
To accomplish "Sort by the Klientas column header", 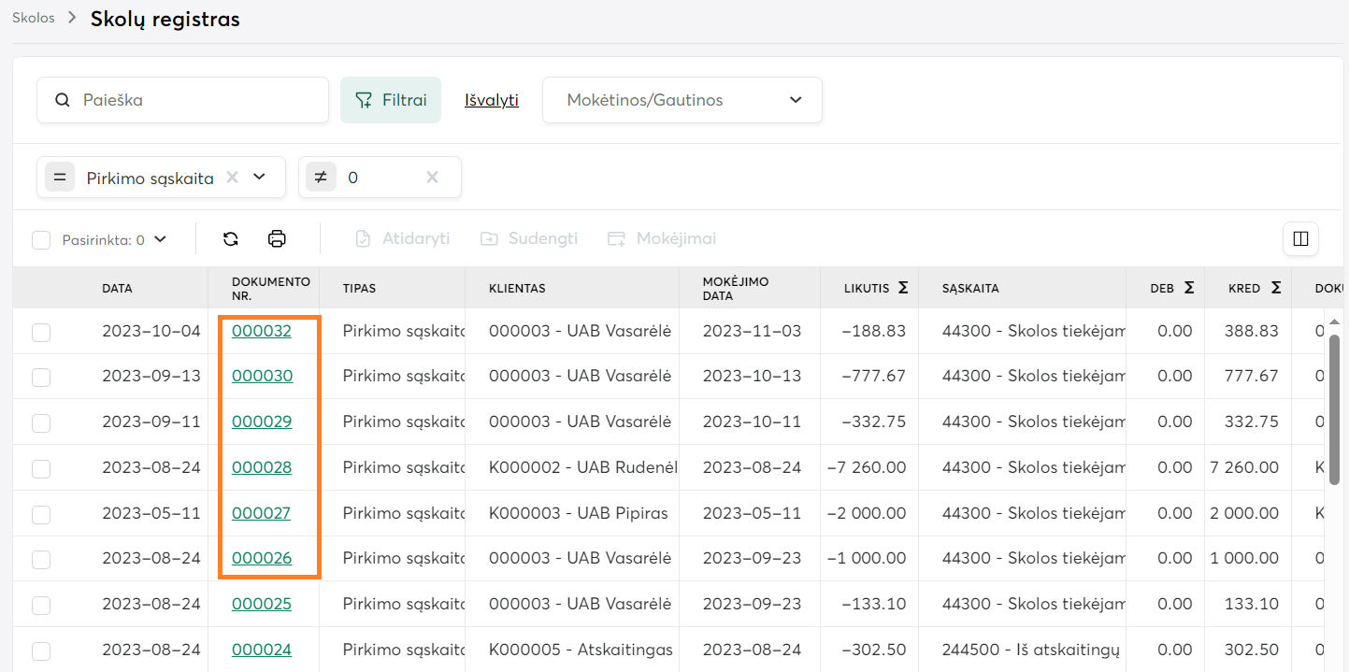I will click(x=517, y=288).
